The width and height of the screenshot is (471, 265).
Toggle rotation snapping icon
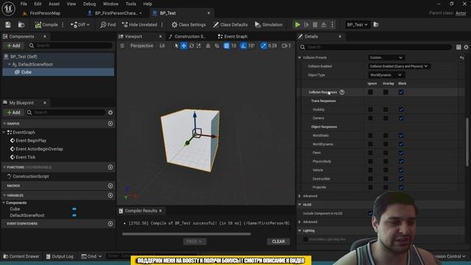point(244,46)
